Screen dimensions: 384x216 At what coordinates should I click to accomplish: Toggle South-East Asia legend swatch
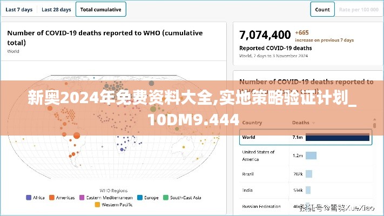click(166, 198)
